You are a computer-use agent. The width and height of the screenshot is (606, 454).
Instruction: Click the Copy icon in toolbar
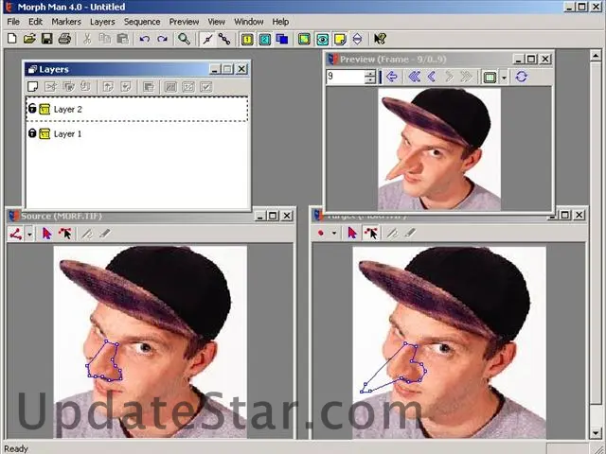105,39
